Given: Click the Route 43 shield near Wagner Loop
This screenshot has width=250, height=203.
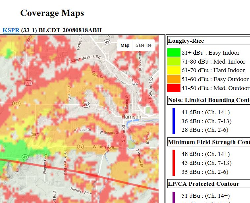Looking at the screenshot, I should [25, 157].
